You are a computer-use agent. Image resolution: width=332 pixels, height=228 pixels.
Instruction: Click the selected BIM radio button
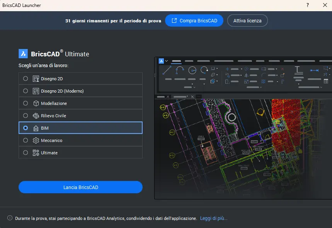point(26,128)
